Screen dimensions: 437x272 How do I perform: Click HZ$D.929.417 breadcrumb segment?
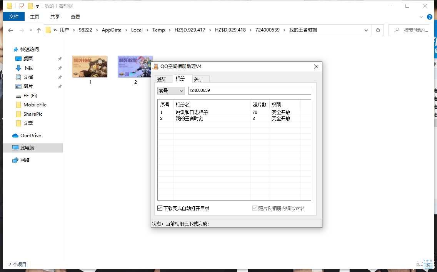click(x=190, y=30)
